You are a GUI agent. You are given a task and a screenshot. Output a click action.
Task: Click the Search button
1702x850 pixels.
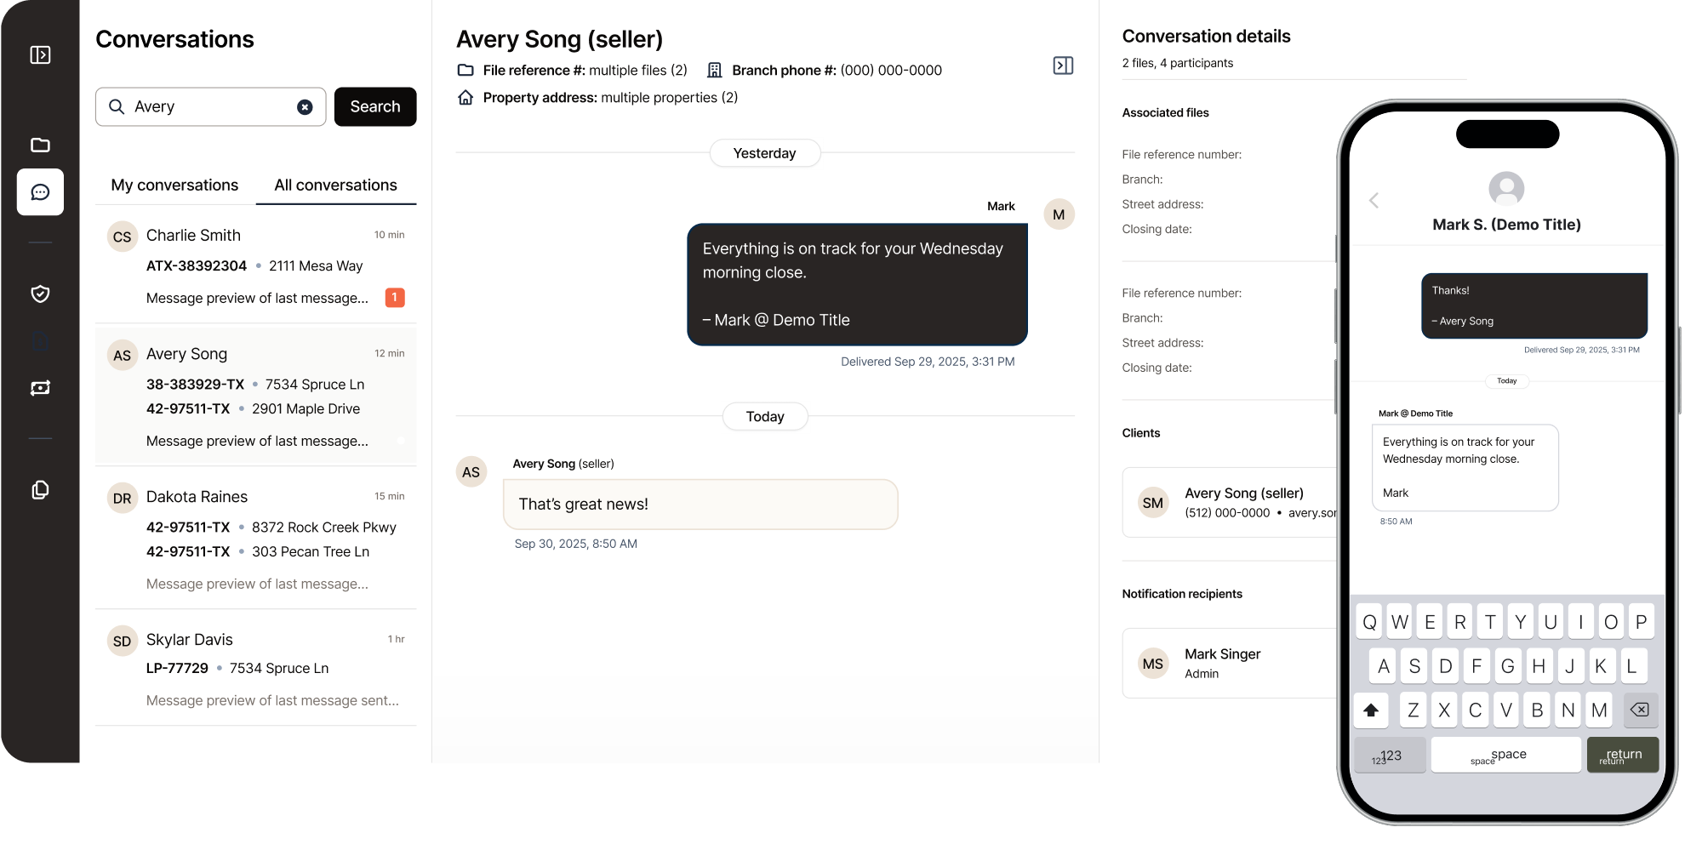tap(375, 107)
